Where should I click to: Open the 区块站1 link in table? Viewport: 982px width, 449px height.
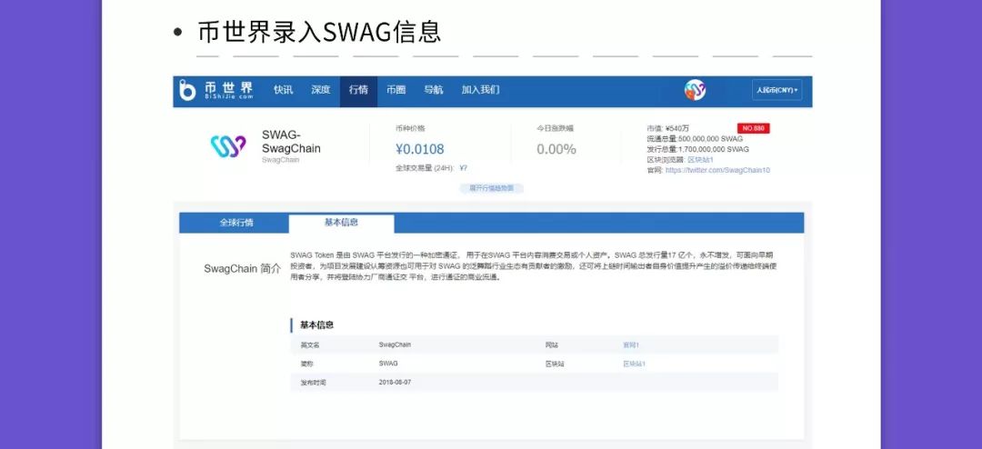click(634, 364)
